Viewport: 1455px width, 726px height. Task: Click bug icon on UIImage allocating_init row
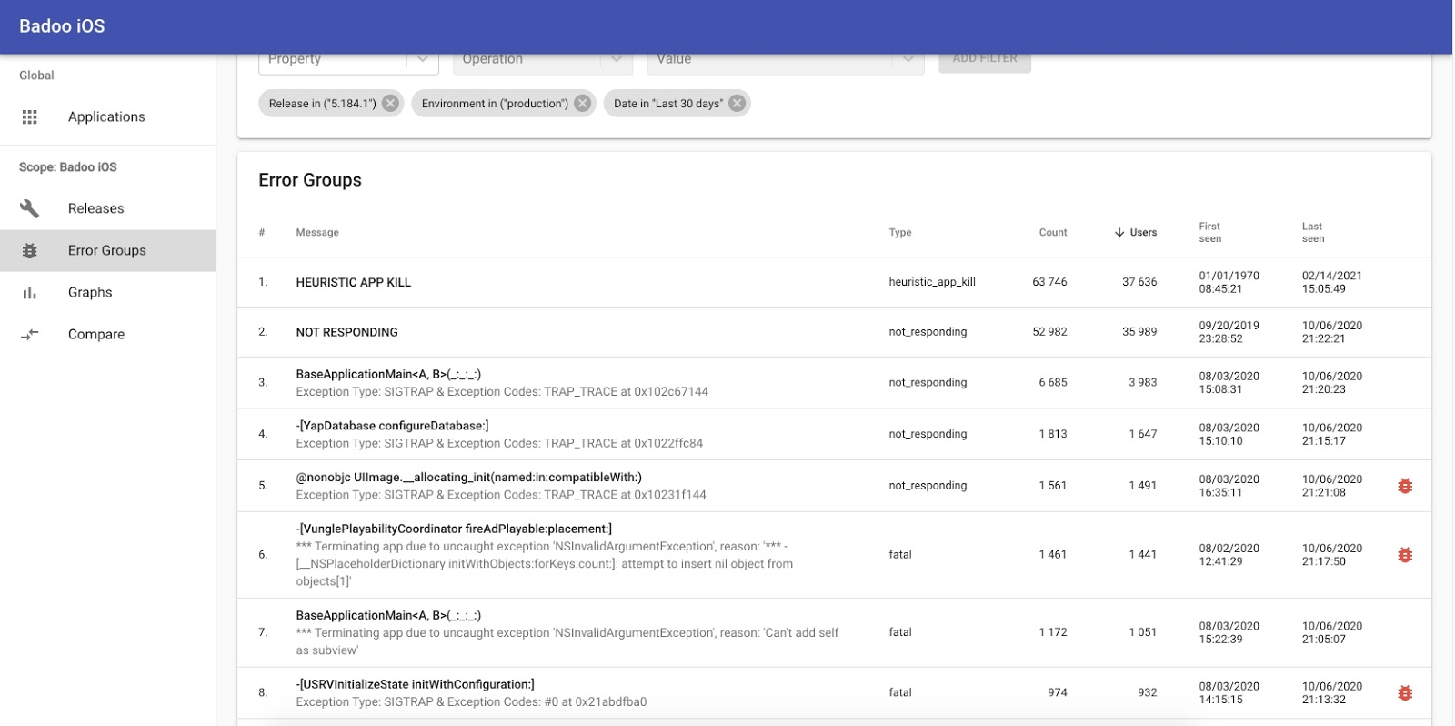click(1405, 486)
